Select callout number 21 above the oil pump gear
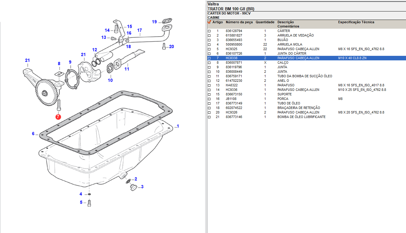 click(x=28, y=60)
